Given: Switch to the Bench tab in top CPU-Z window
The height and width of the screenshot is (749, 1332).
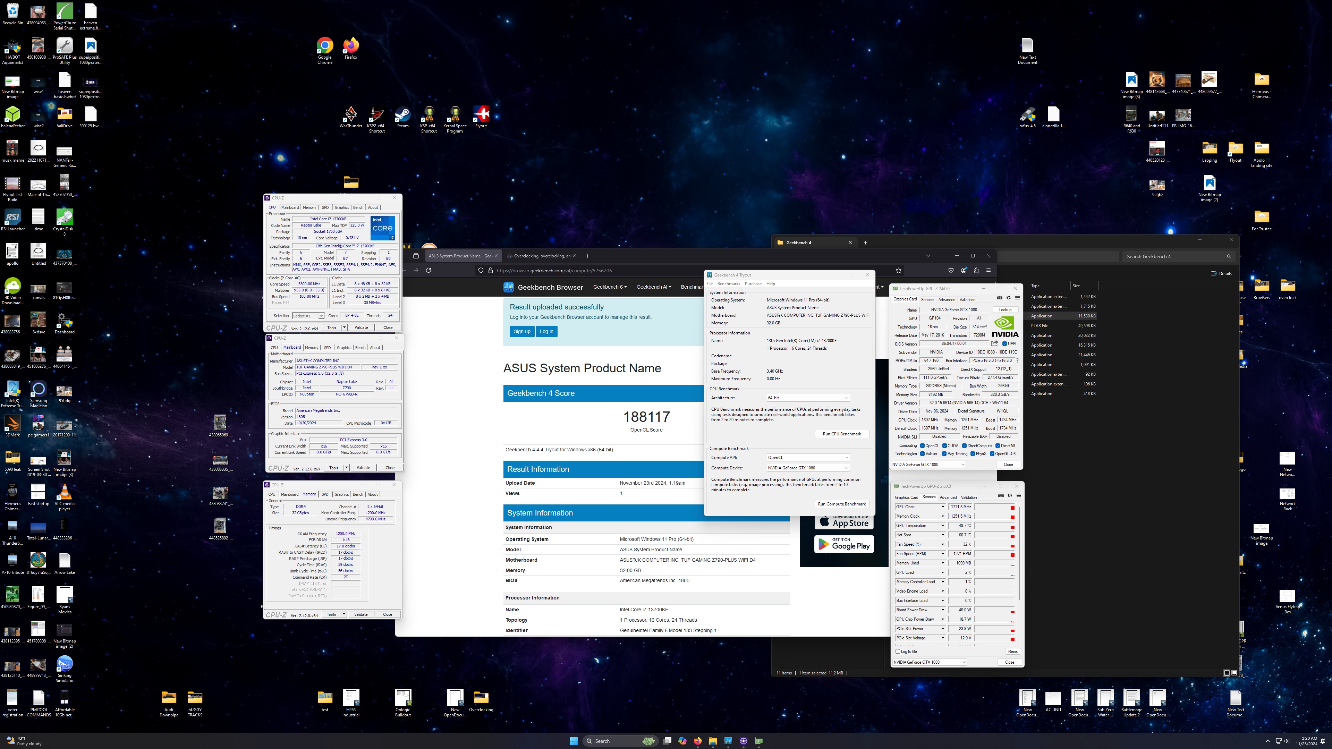Looking at the screenshot, I should (x=358, y=207).
